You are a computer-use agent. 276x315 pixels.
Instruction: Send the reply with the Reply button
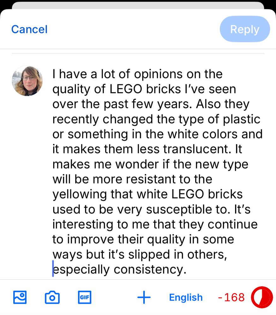point(245,29)
